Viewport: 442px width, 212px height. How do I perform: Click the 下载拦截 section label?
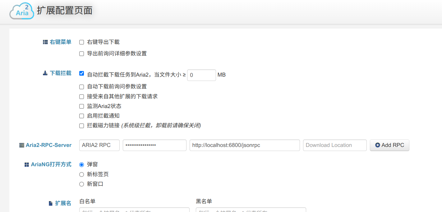coord(60,73)
